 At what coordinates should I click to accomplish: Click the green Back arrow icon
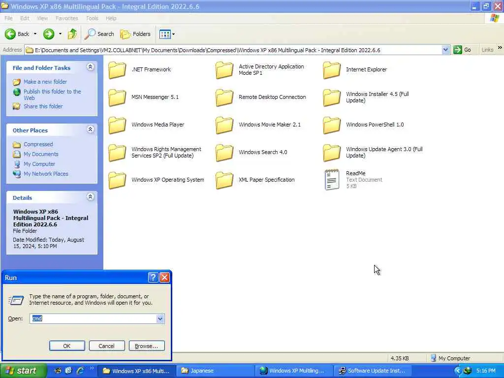10,34
